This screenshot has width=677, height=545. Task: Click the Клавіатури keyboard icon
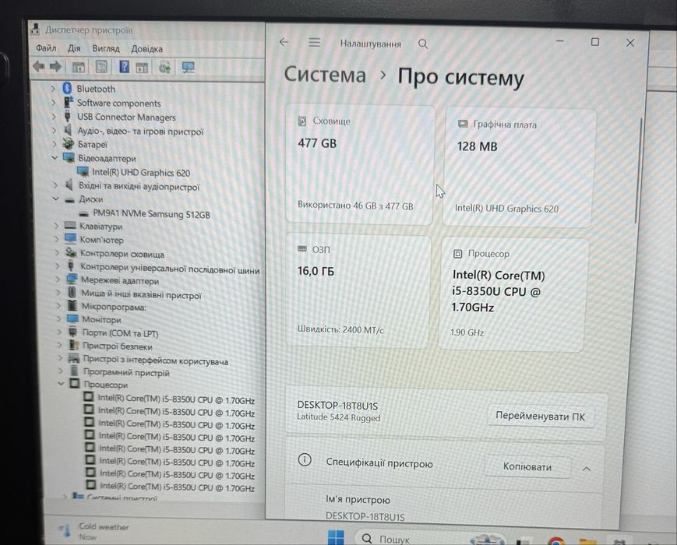[x=70, y=225]
